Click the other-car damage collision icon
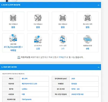This screenshot has height=102, width=108. [38, 39]
